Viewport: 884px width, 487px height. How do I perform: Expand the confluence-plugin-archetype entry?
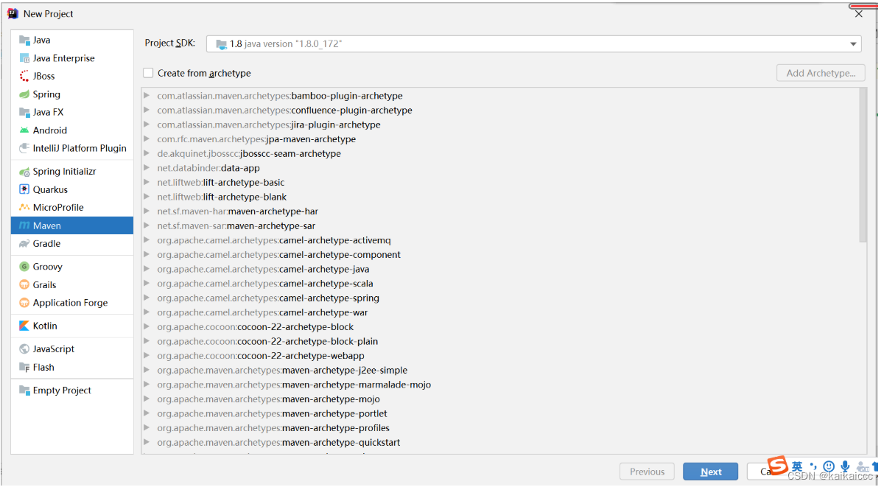(x=147, y=111)
